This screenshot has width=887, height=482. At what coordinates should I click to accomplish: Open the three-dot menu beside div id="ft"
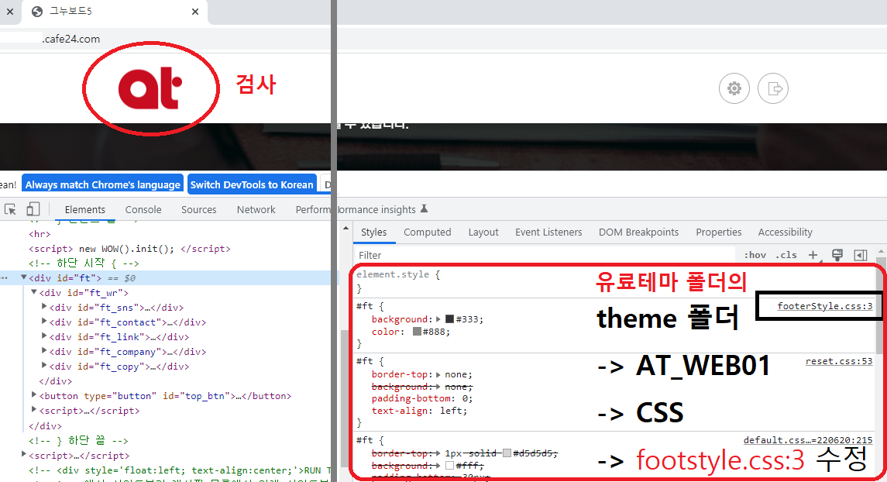(x=5, y=277)
